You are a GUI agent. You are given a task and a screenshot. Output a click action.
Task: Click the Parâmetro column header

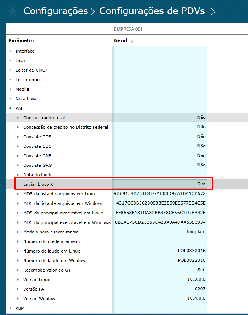tap(21, 41)
